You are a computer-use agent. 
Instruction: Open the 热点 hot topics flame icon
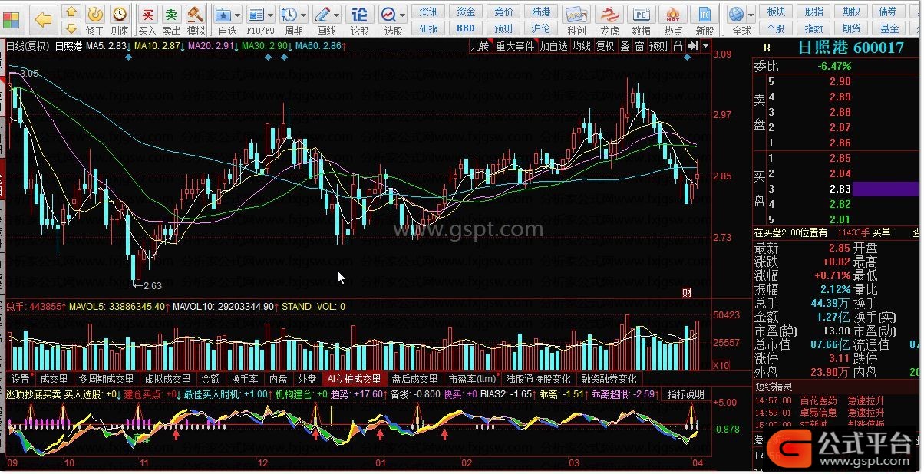coord(673,20)
